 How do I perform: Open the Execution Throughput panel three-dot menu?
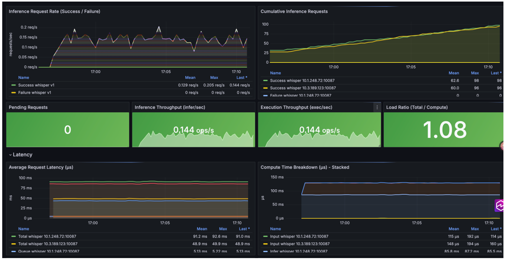click(377, 107)
